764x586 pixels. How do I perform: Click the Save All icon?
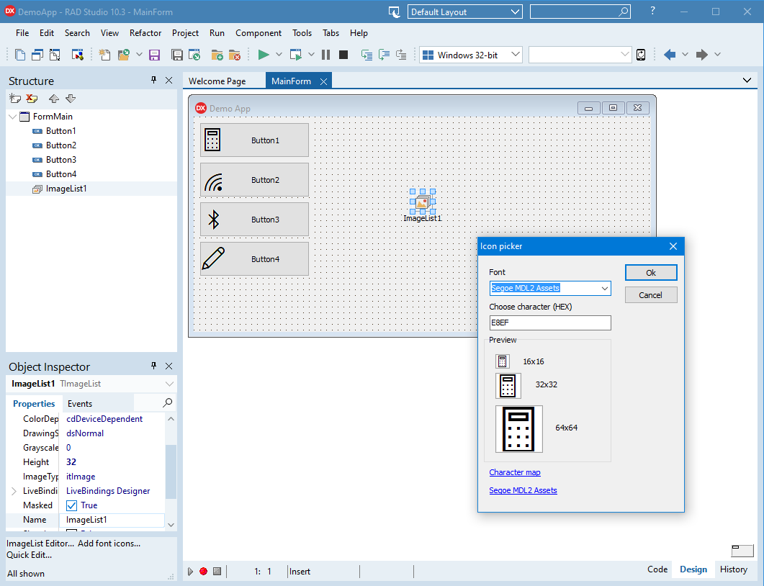(177, 55)
